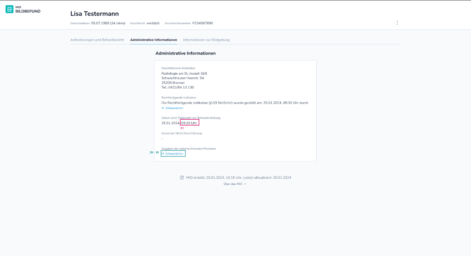Expand the Über das MIO chevron
The image size is (471, 256).
[x=245, y=184]
